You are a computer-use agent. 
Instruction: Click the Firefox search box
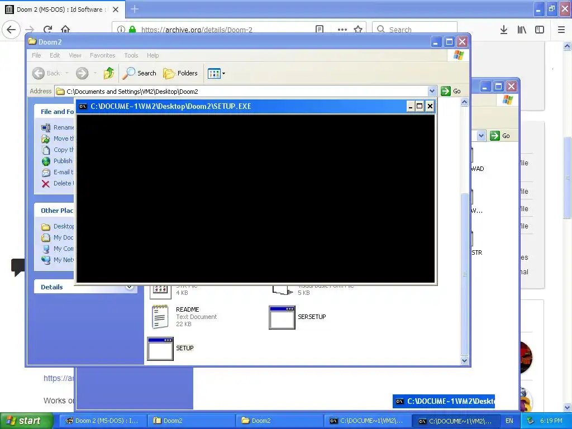click(415, 30)
